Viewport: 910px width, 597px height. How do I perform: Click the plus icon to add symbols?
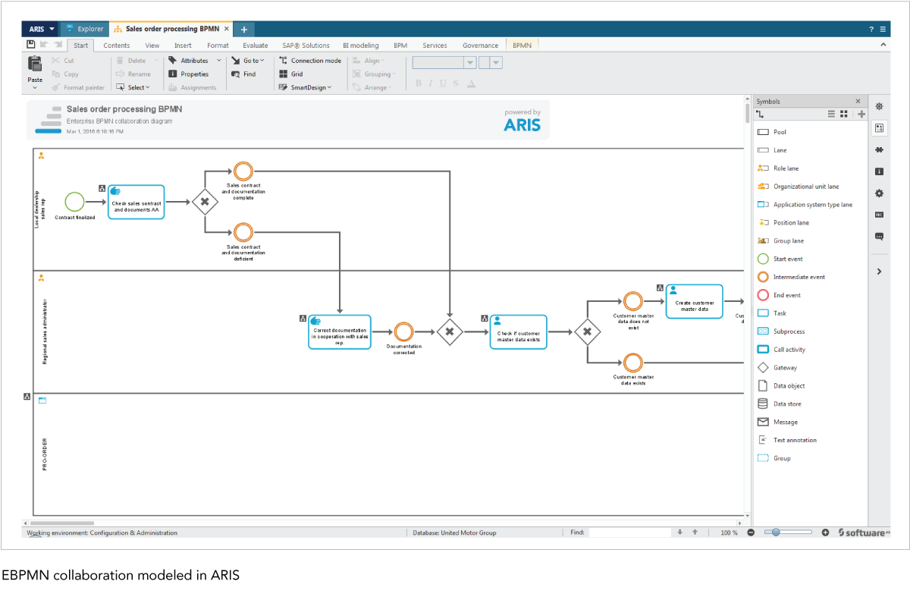tap(861, 114)
